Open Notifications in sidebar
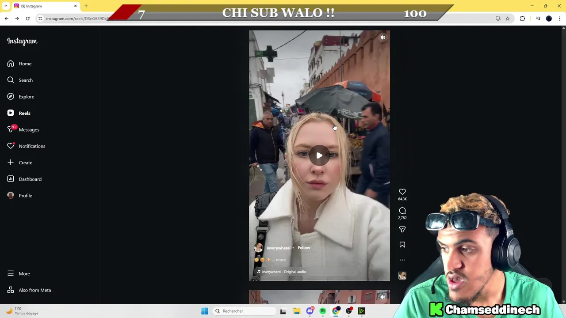Viewport: 566px width, 318px height. pos(26,146)
